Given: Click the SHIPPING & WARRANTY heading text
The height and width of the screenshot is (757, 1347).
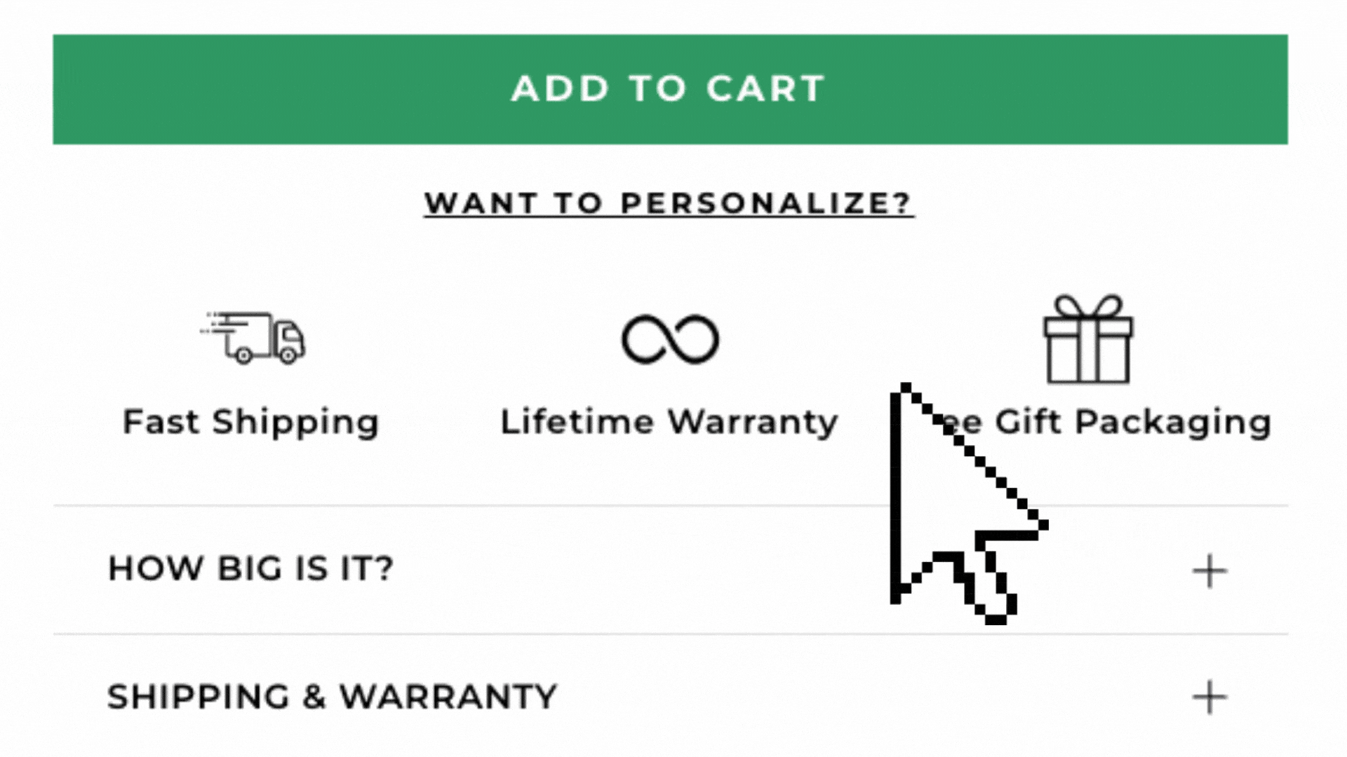Looking at the screenshot, I should click(x=332, y=697).
